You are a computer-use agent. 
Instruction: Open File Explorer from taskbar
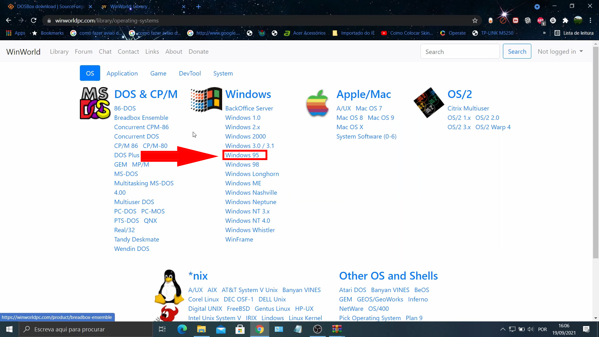[201, 329]
